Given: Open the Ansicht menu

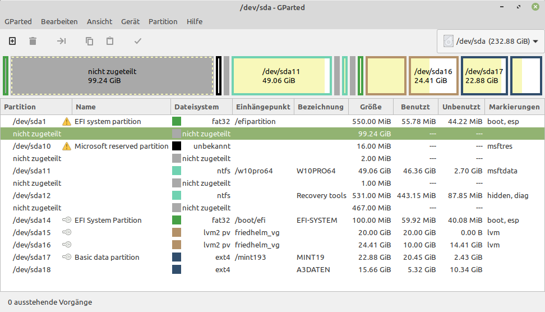Looking at the screenshot, I should [99, 21].
